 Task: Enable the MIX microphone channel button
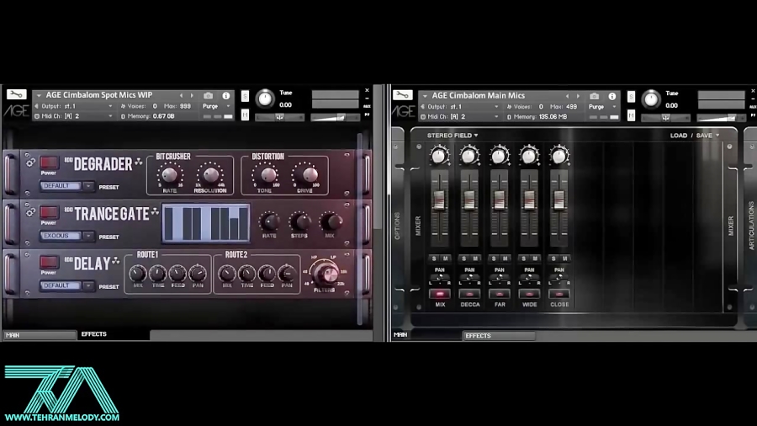pos(439,294)
